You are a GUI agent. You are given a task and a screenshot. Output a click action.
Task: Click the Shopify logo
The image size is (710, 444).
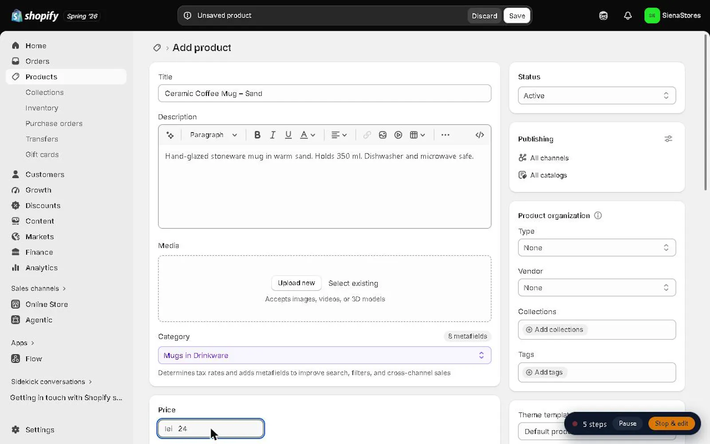click(x=35, y=16)
